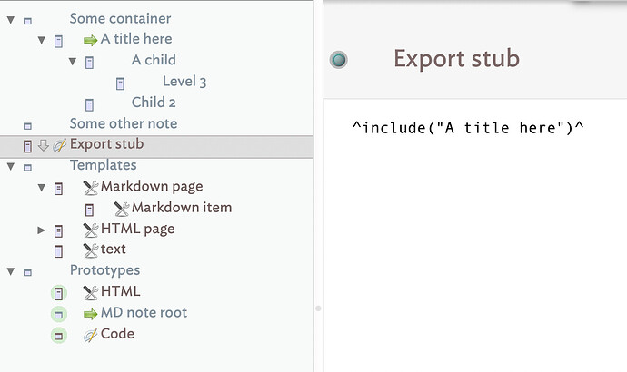Image resolution: width=627 pixels, height=372 pixels.
Task: Select the Markdown item template
Action: click(182, 208)
